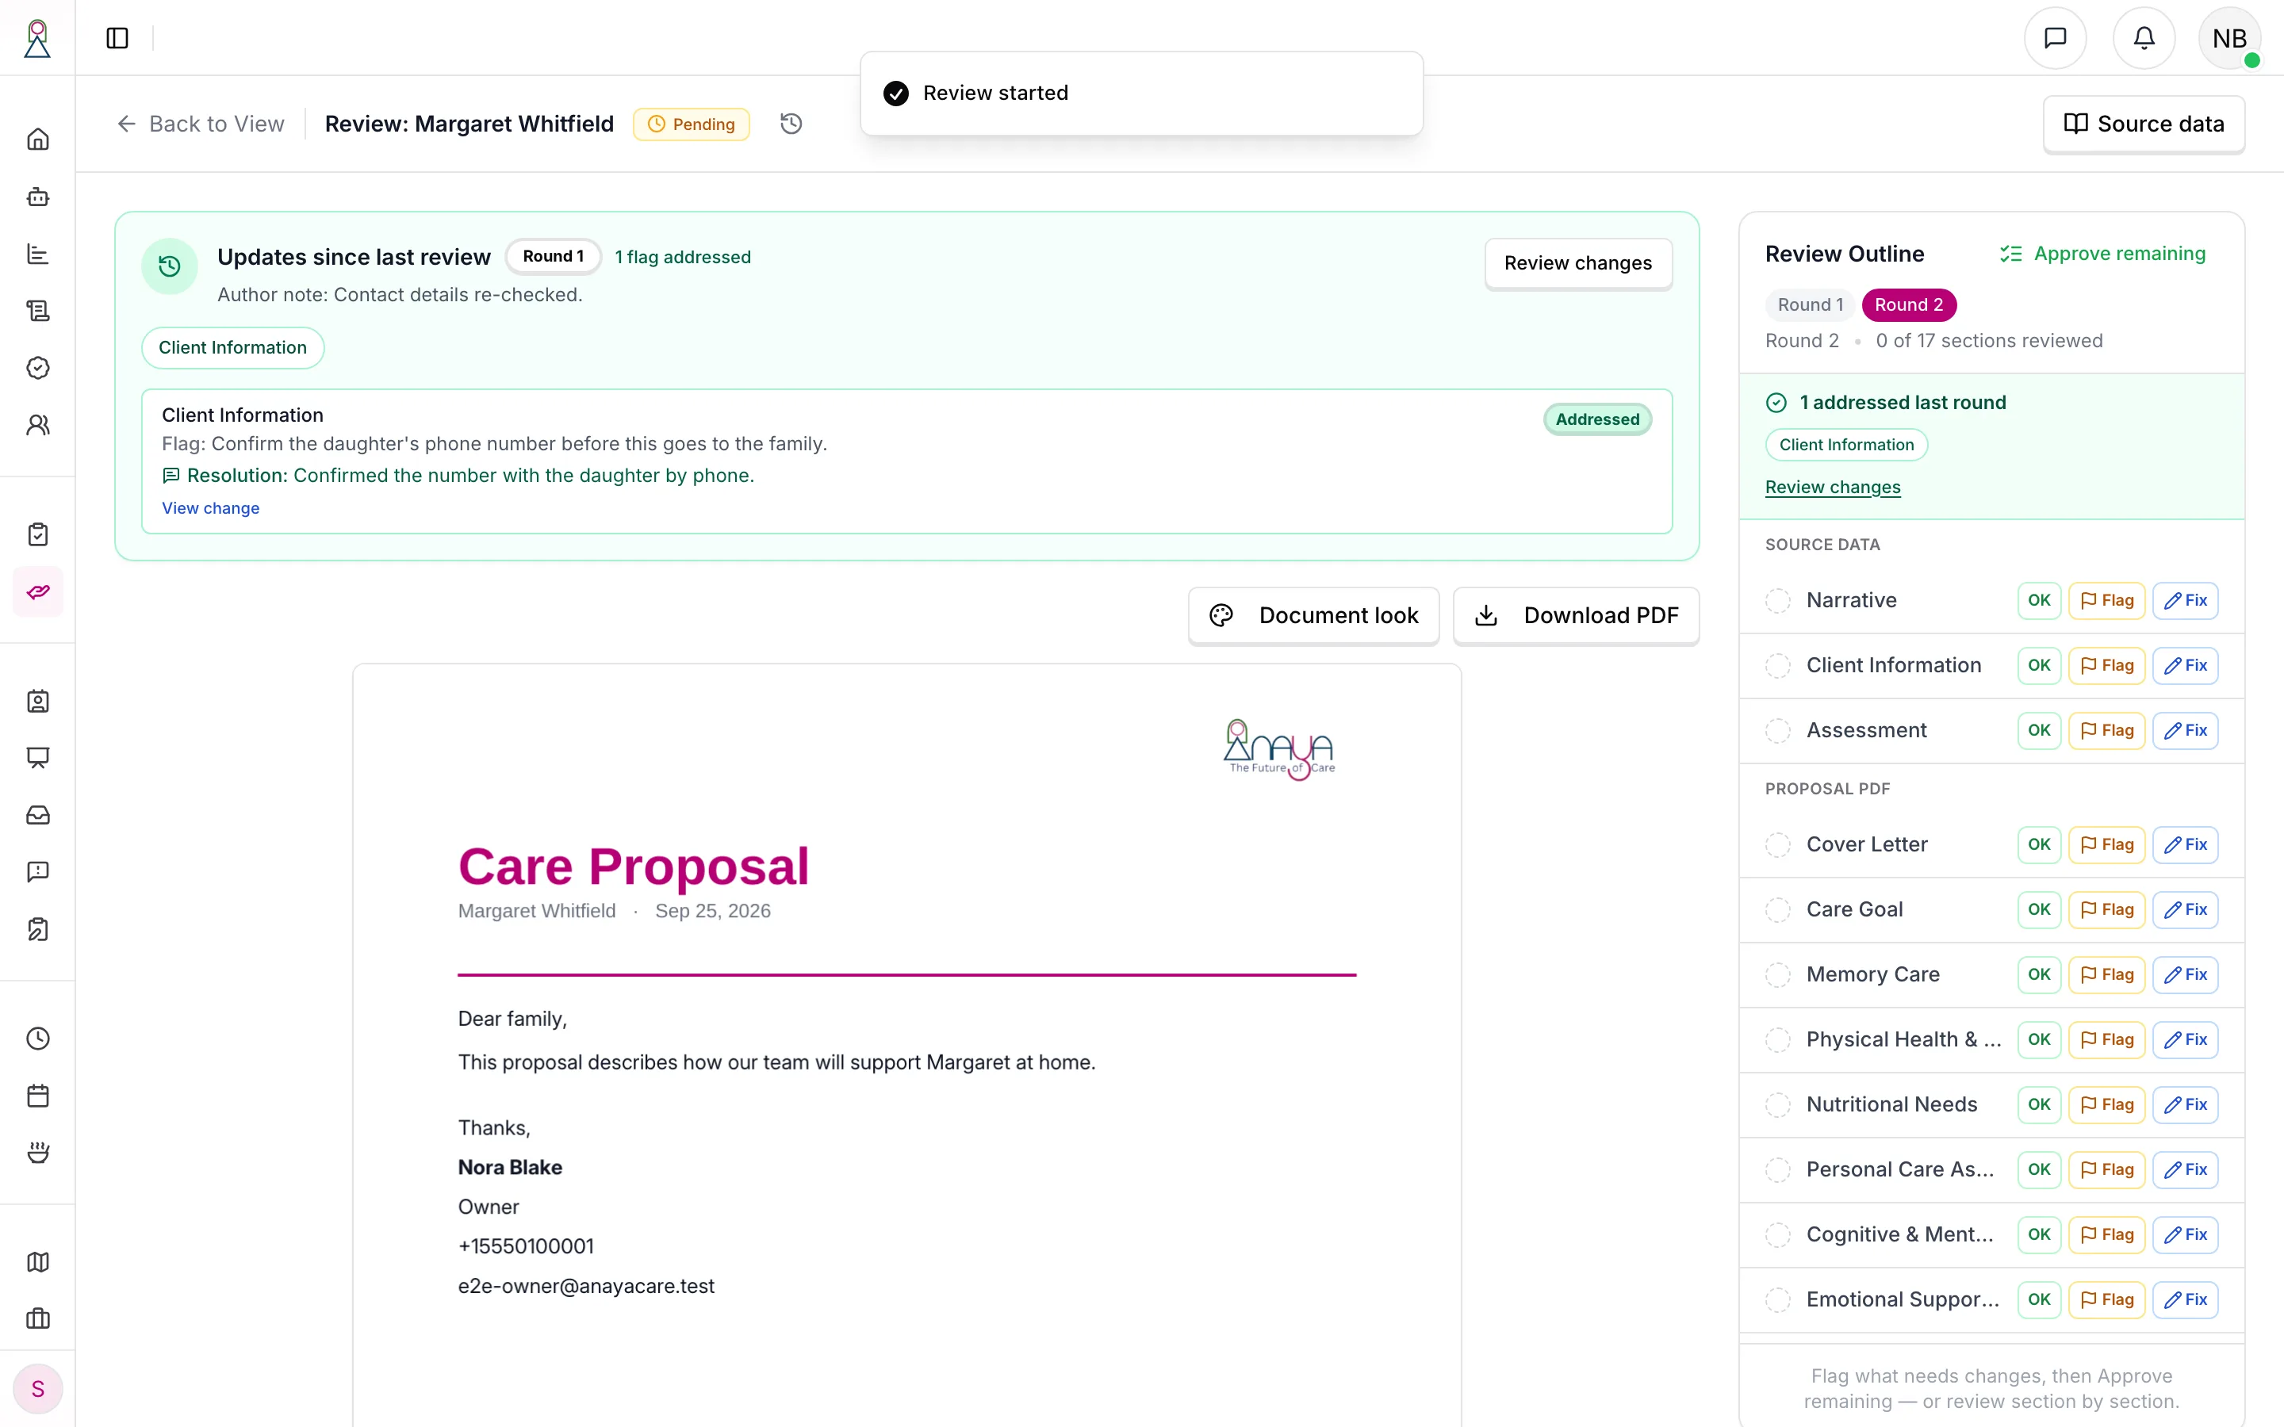Image resolution: width=2284 pixels, height=1427 pixels.
Task: Open the bar chart sidebar icon
Action: click(38, 254)
